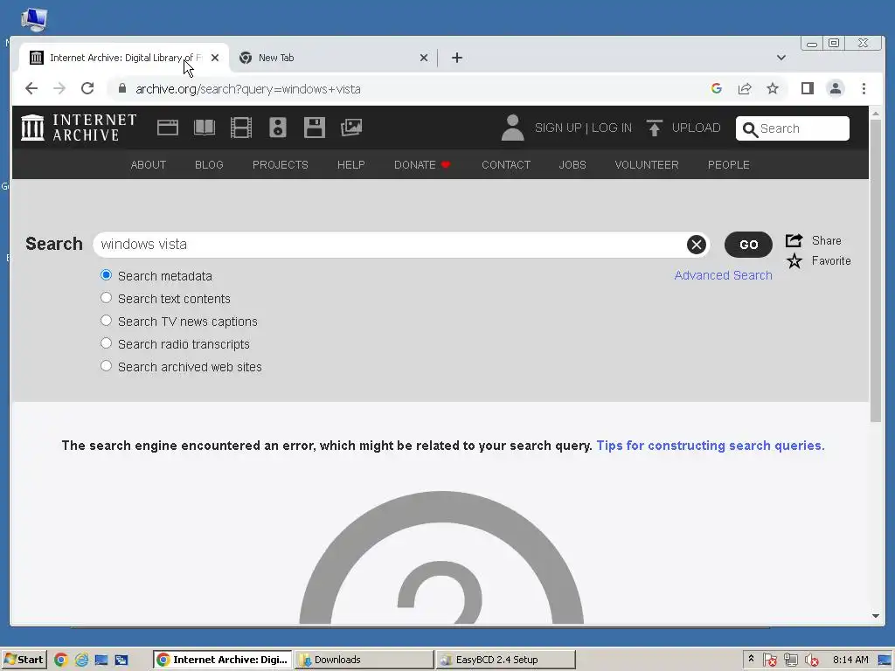Bookmark this page with the star icon
895x671 pixels.
click(x=773, y=88)
